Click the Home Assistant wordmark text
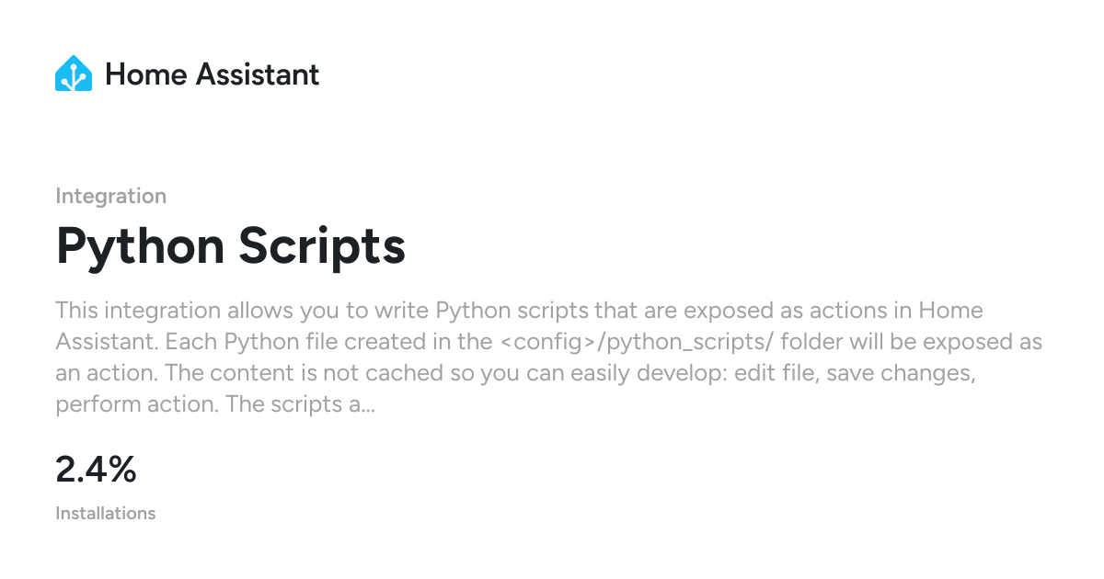This screenshot has height=579, width=1104. pos(213,74)
